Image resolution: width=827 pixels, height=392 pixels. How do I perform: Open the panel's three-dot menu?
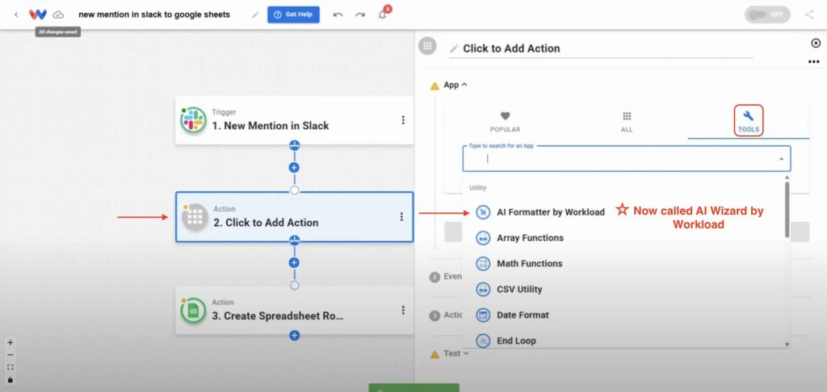[x=813, y=62]
